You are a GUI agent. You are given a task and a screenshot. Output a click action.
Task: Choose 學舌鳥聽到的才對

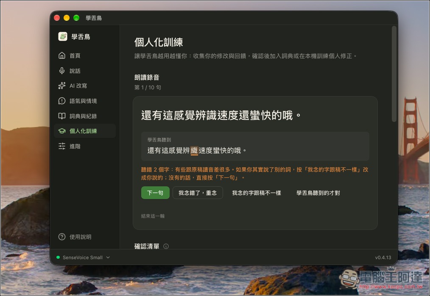tap(318, 193)
